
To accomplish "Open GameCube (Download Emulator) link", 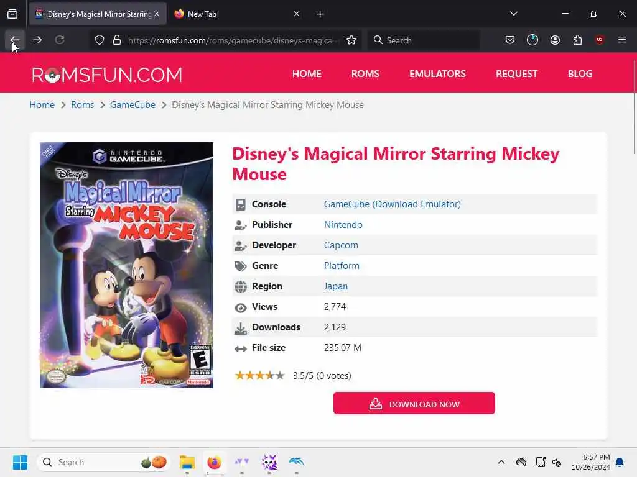I will pyautogui.click(x=393, y=204).
